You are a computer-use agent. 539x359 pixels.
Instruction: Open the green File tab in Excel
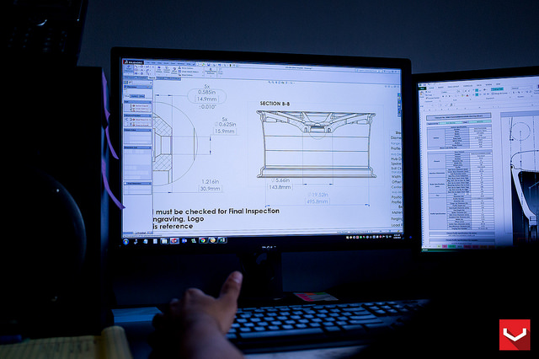[x=422, y=88]
